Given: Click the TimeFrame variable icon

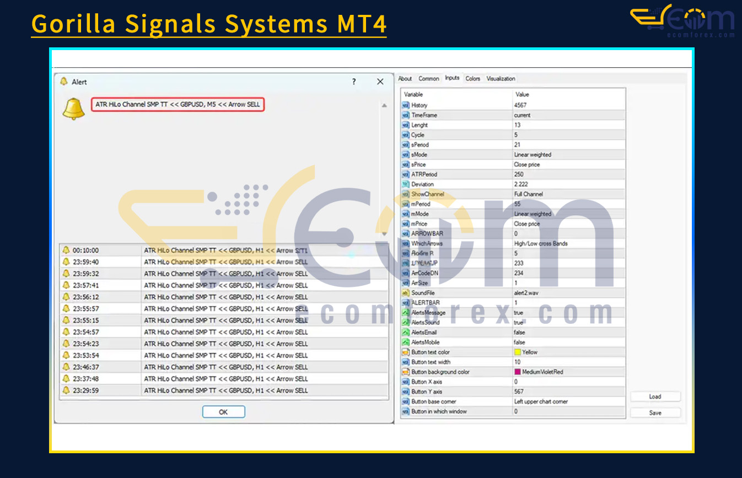Looking at the screenshot, I should point(406,115).
